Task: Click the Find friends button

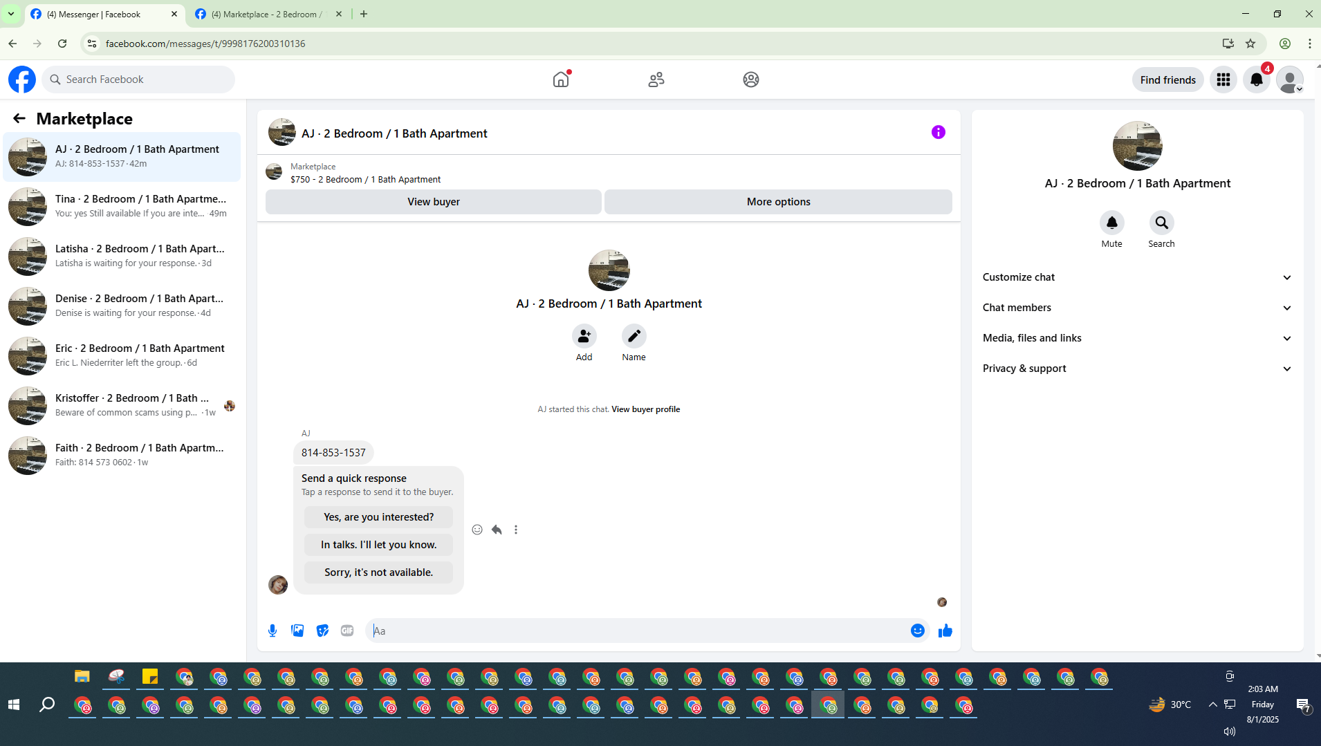Action: (1167, 80)
